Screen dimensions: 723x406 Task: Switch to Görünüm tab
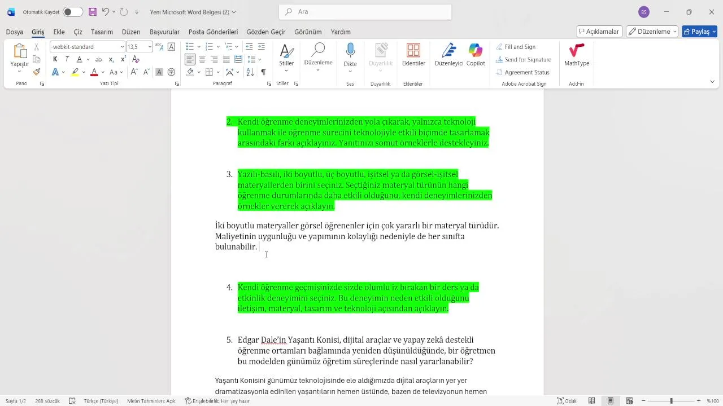308,32
